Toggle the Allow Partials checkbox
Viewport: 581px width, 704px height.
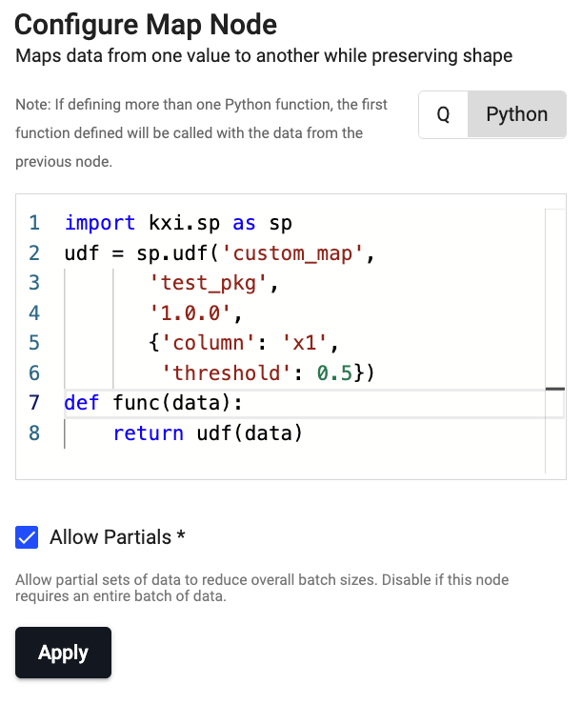27,537
